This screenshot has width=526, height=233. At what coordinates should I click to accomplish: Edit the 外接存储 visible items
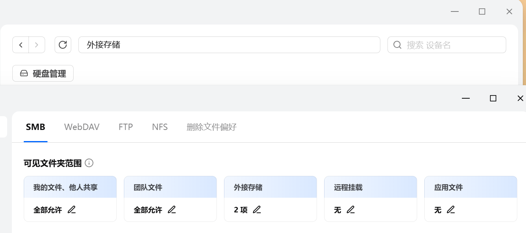pos(257,210)
